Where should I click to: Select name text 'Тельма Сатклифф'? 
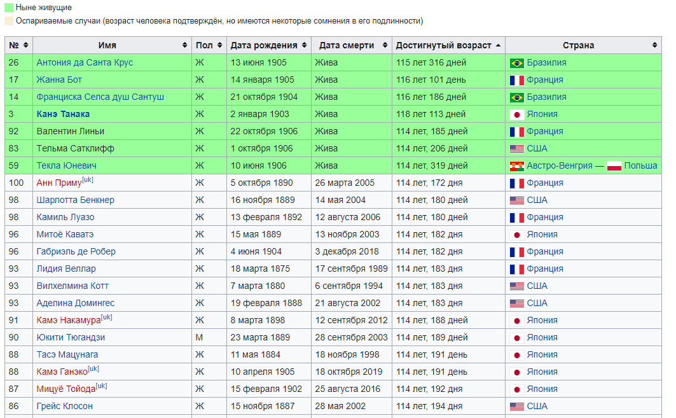tap(76, 148)
